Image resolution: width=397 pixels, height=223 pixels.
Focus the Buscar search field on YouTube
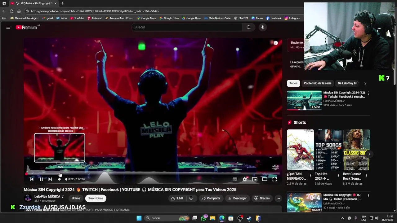pyautogui.click(x=187, y=27)
